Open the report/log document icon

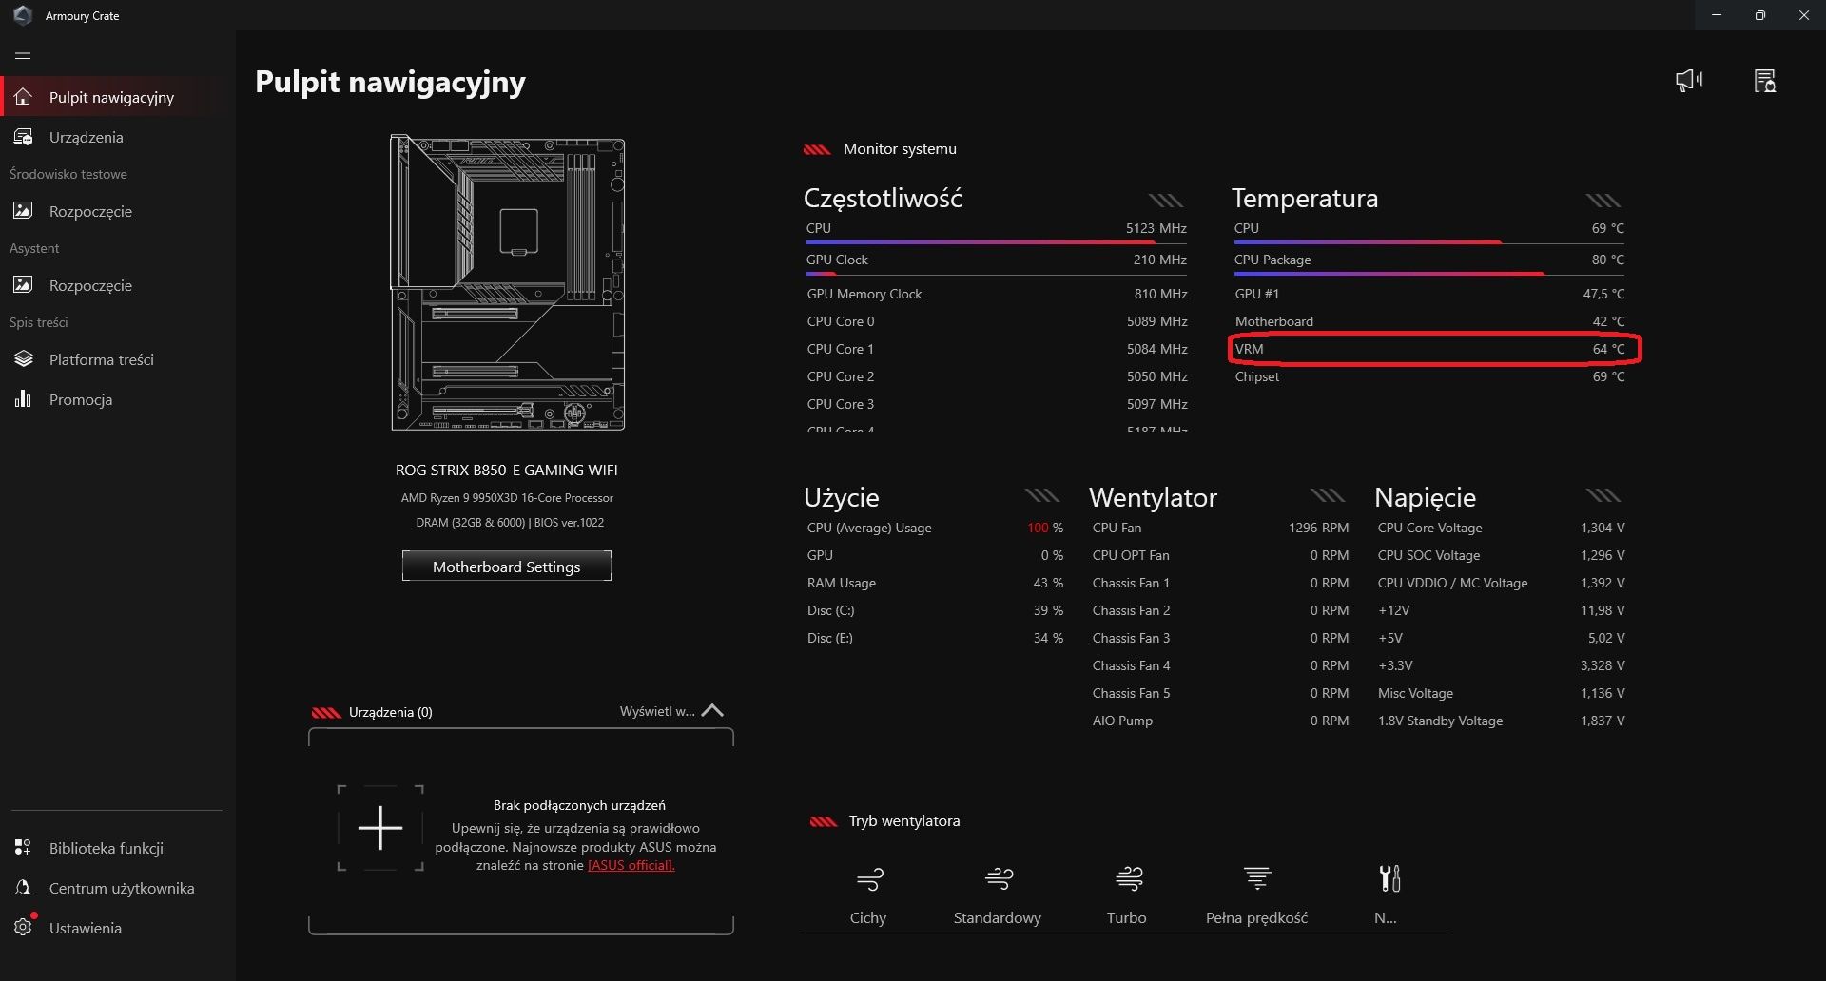[1765, 81]
